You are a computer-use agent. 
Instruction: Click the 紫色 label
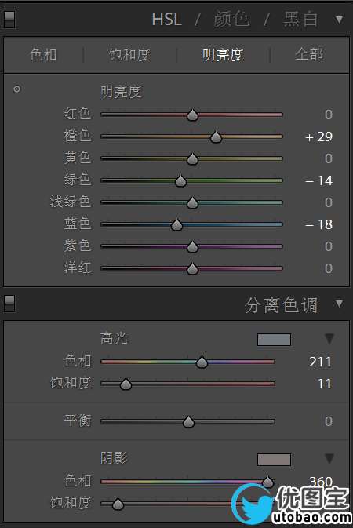[78, 246]
